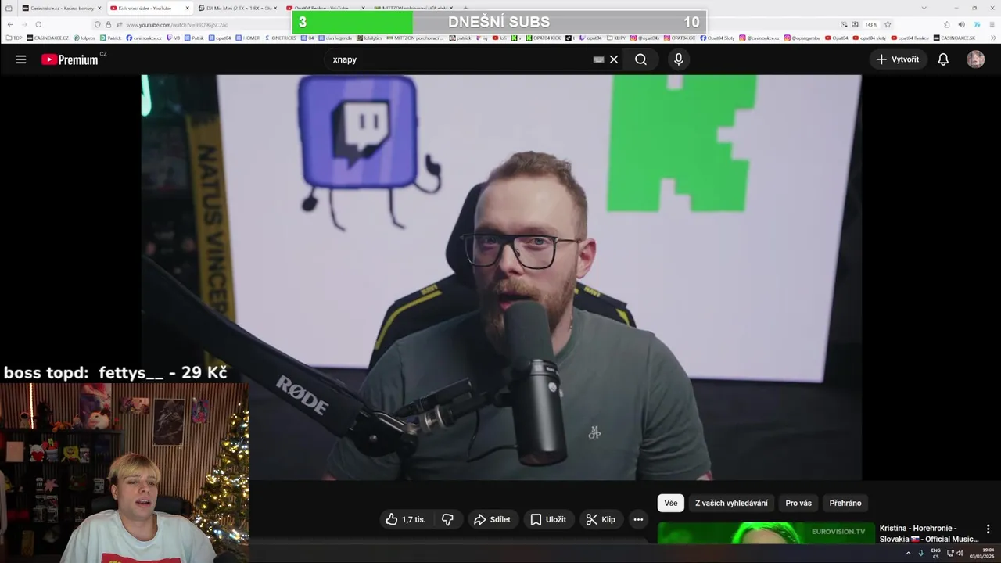
Task: Open a new browser tab
Action: [466, 8]
